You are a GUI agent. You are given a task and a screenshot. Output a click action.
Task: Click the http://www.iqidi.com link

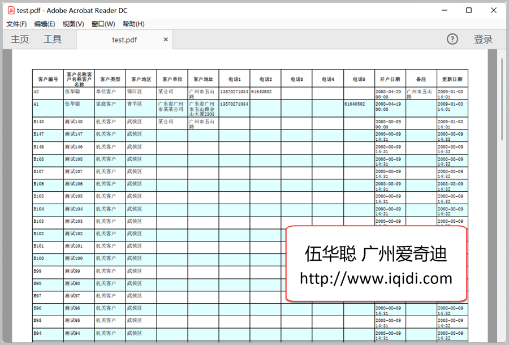(376, 278)
